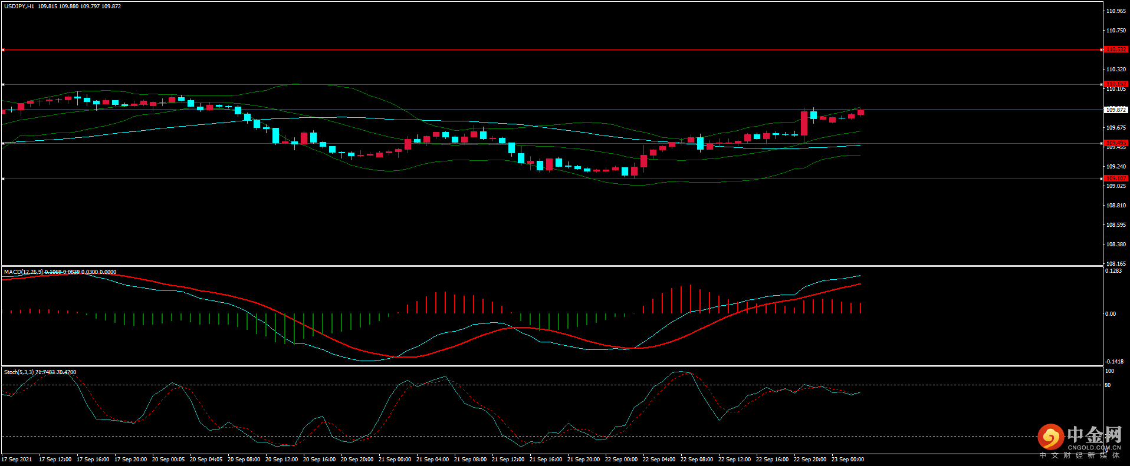Viewport: 1130px width, 466px height.
Task: Click the 110.152 red price label
Action: [x=1115, y=84]
